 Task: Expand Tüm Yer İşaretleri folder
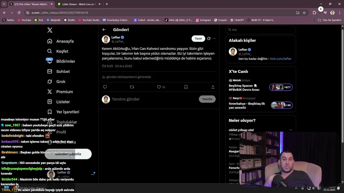tap(329, 20)
